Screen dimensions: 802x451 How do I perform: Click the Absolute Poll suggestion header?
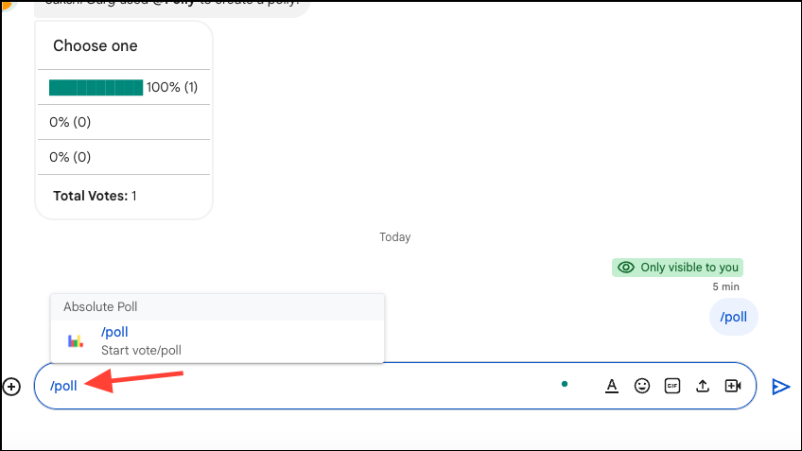[100, 306]
